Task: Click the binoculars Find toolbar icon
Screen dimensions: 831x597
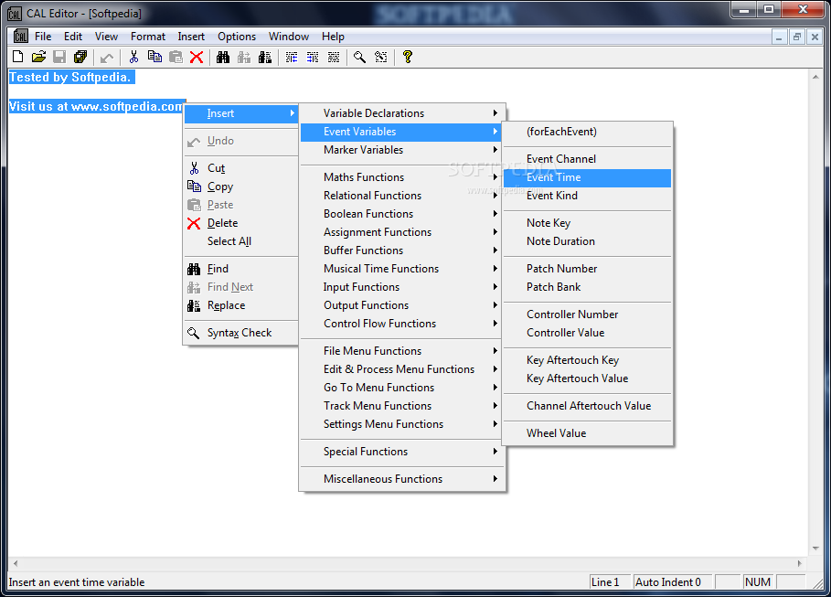Action: (223, 57)
